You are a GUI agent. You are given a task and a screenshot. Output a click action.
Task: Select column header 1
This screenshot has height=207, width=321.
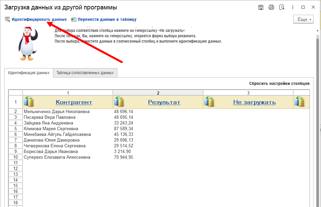(68, 93)
